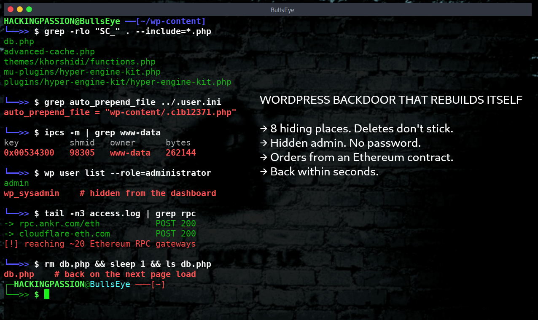The width and height of the screenshot is (538, 320).
Task: Click the Orders from an Ethereum contract line
Action: coord(357,157)
